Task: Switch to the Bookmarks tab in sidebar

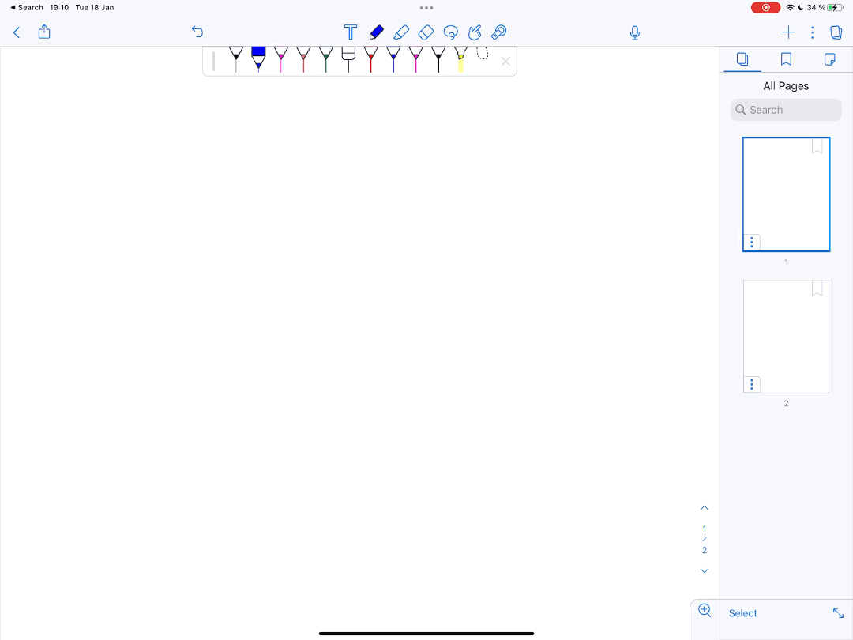Action: 786,58
